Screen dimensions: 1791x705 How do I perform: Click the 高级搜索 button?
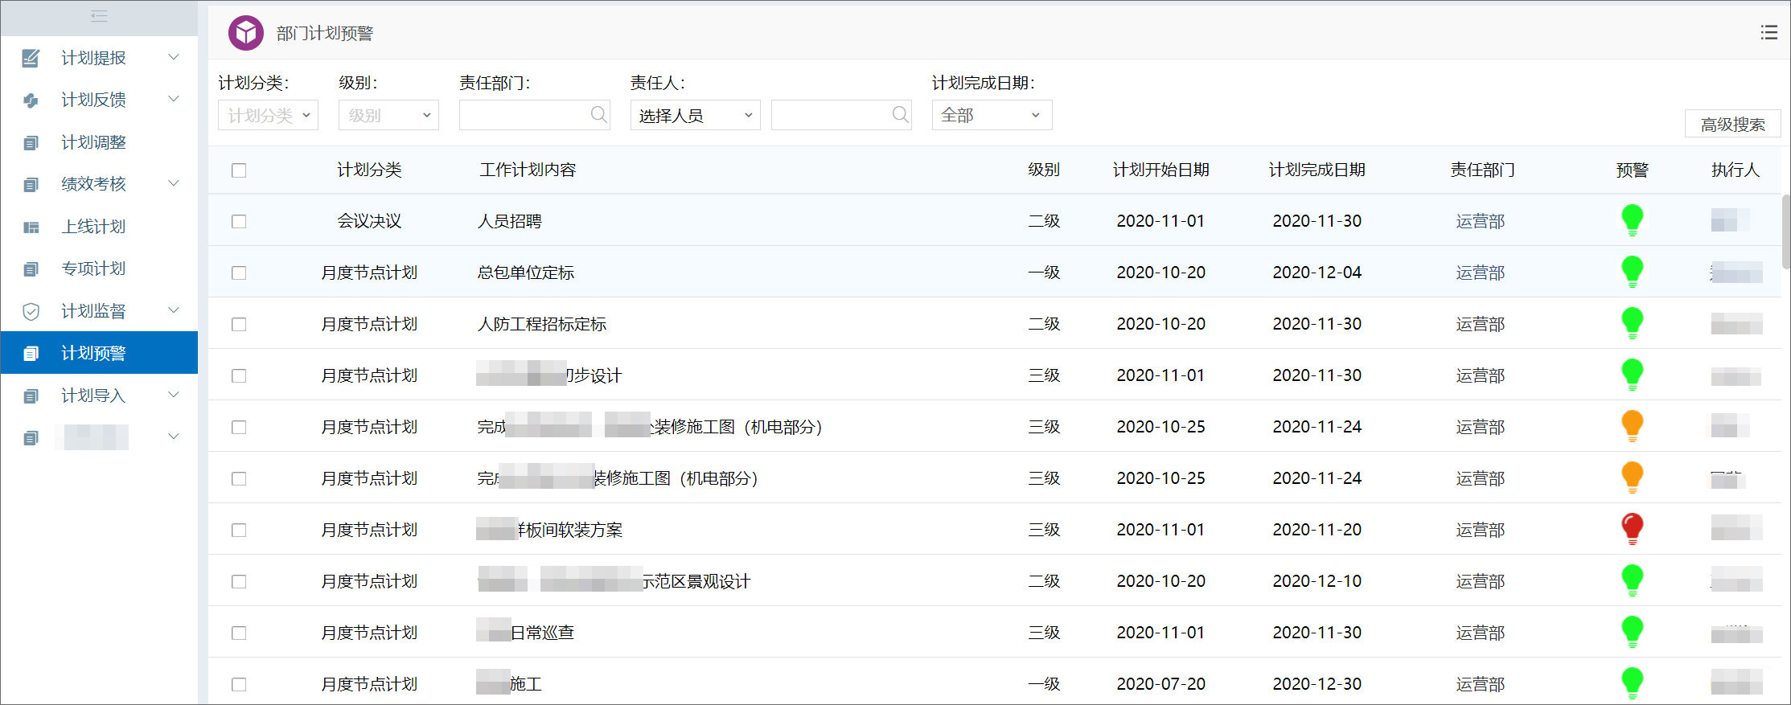click(x=1732, y=125)
